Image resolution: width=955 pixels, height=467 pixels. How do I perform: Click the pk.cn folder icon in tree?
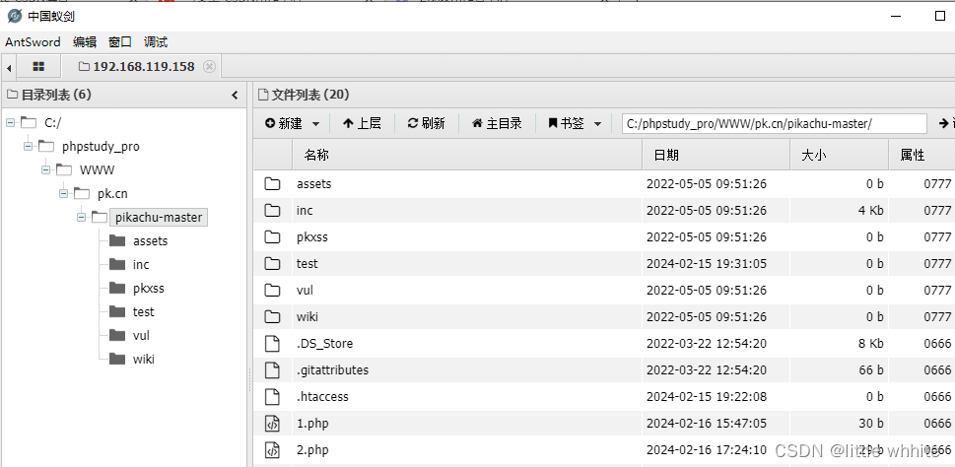tap(81, 193)
